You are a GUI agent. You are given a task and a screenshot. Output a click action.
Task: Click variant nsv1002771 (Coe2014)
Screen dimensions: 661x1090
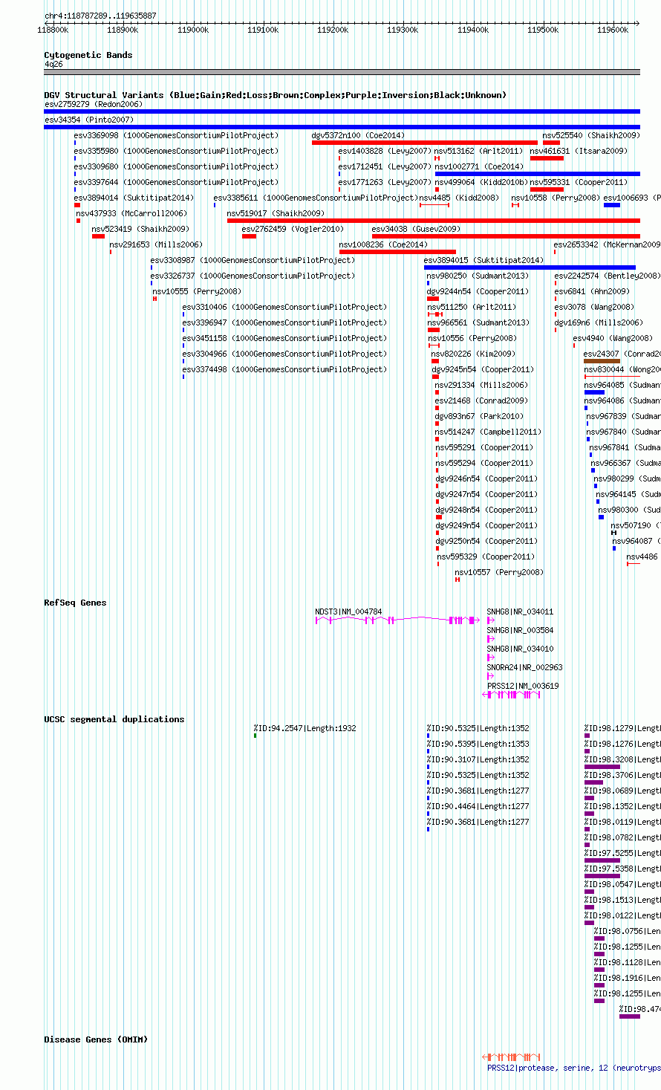click(478, 166)
